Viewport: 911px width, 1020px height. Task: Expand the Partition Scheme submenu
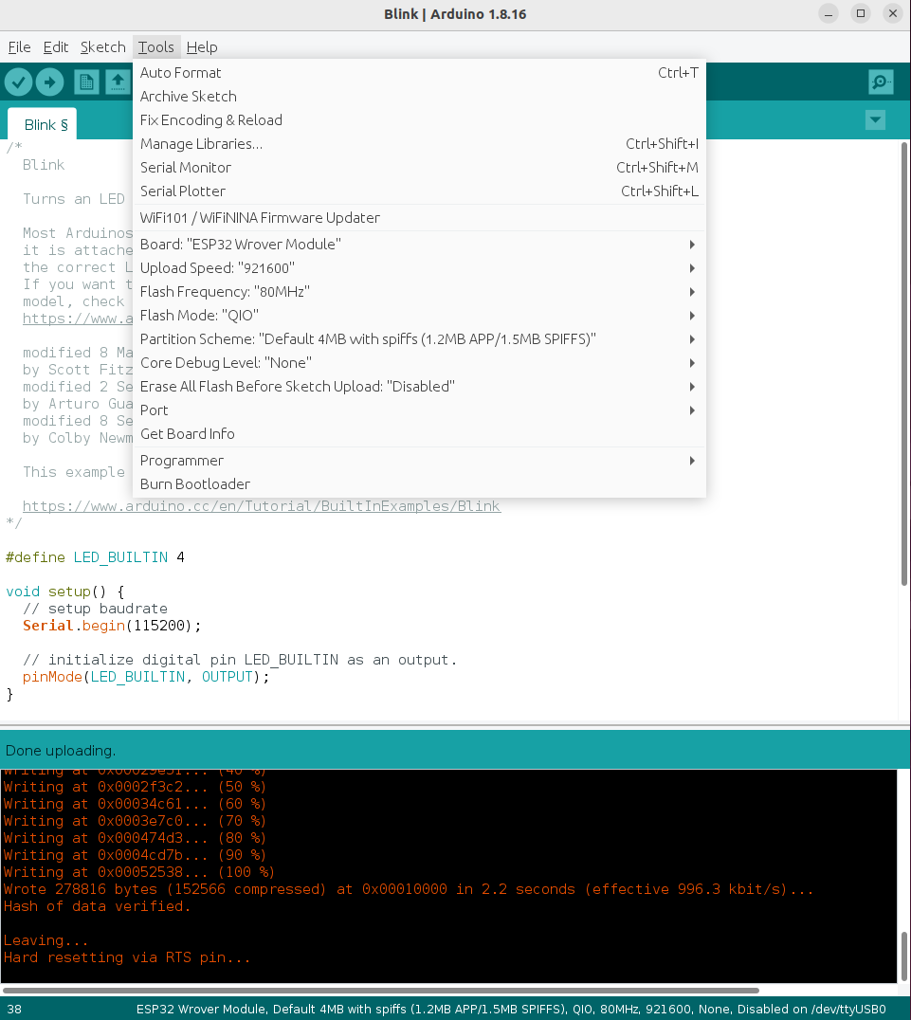point(419,339)
